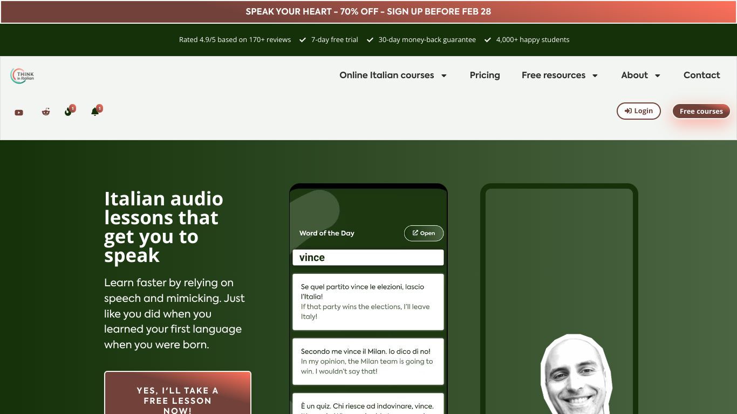Click checkmark beside 4,000+ happy students

pos(488,40)
